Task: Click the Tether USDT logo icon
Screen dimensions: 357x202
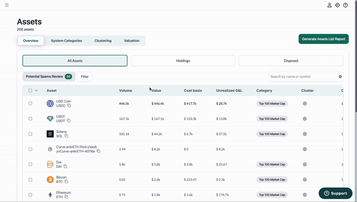Action: point(50,119)
